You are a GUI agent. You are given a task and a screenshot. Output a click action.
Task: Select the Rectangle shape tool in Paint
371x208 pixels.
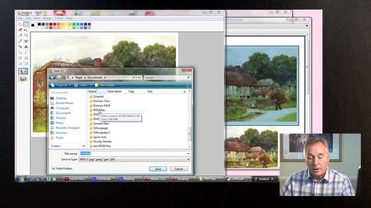click(20, 58)
